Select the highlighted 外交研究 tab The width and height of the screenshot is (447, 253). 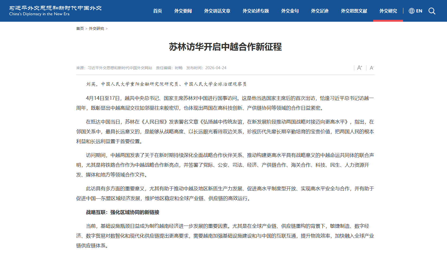tap(388, 11)
